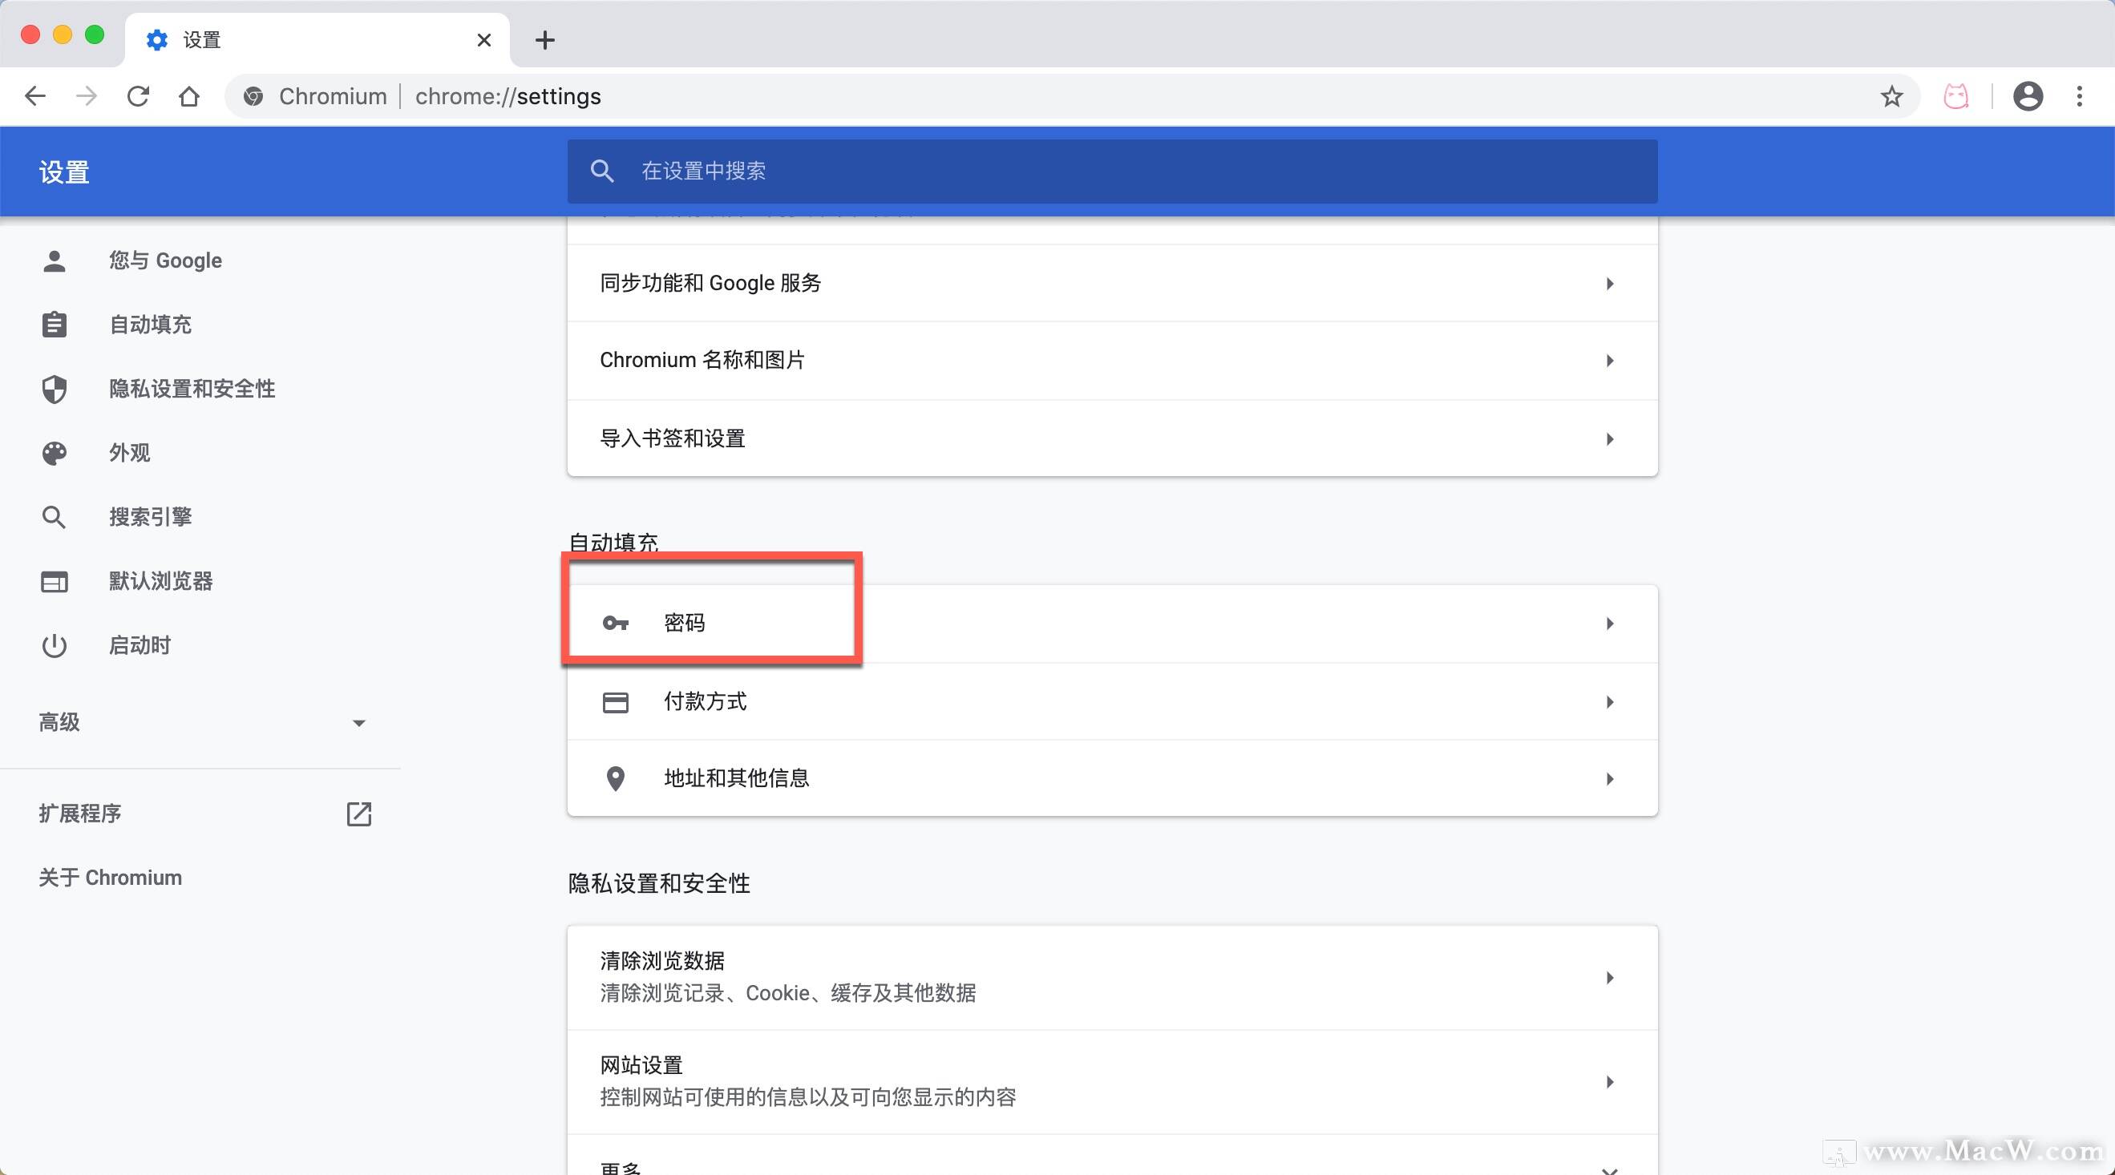This screenshot has height=1175, width=2115.
Task: Open 扩展程序 in the sidebar
Action: click(x=79, y=814)
